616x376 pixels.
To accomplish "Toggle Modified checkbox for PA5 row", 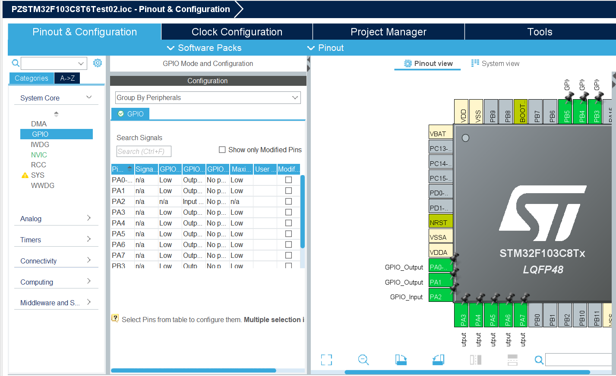I will 288,234.
